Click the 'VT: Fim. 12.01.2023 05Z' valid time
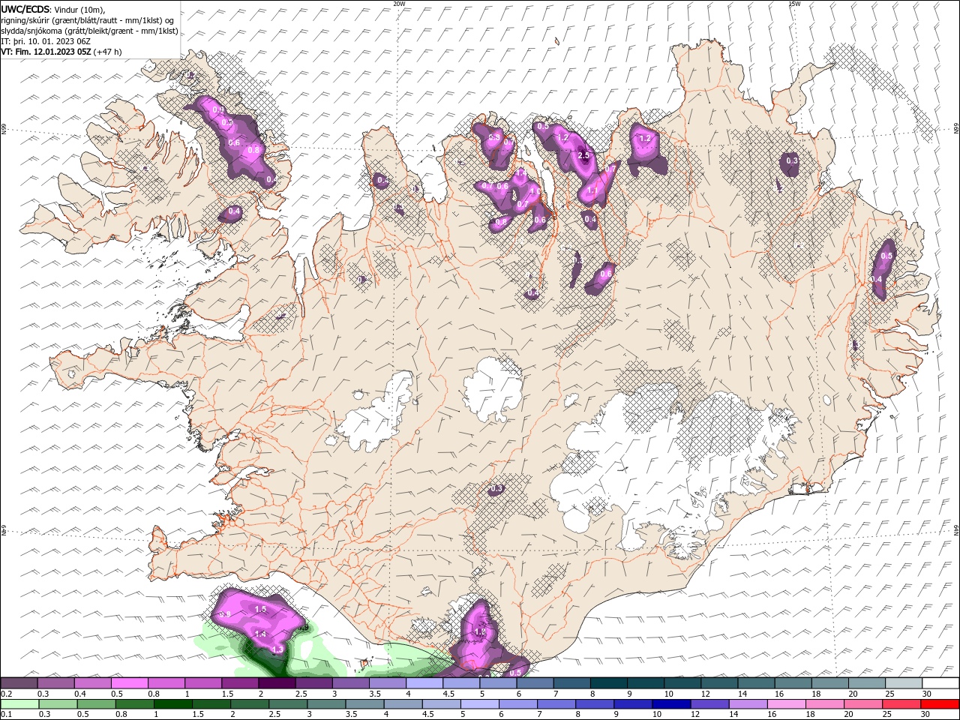The width and height of the screenshot is (960, 720). pos(46,52)
